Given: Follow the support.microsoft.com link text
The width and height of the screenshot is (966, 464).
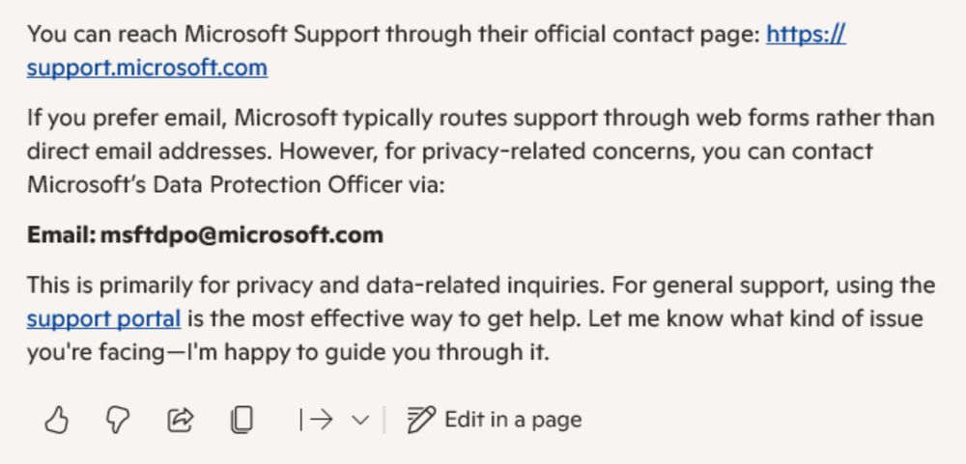Looking at the screenshot, I should coord(147,68).
